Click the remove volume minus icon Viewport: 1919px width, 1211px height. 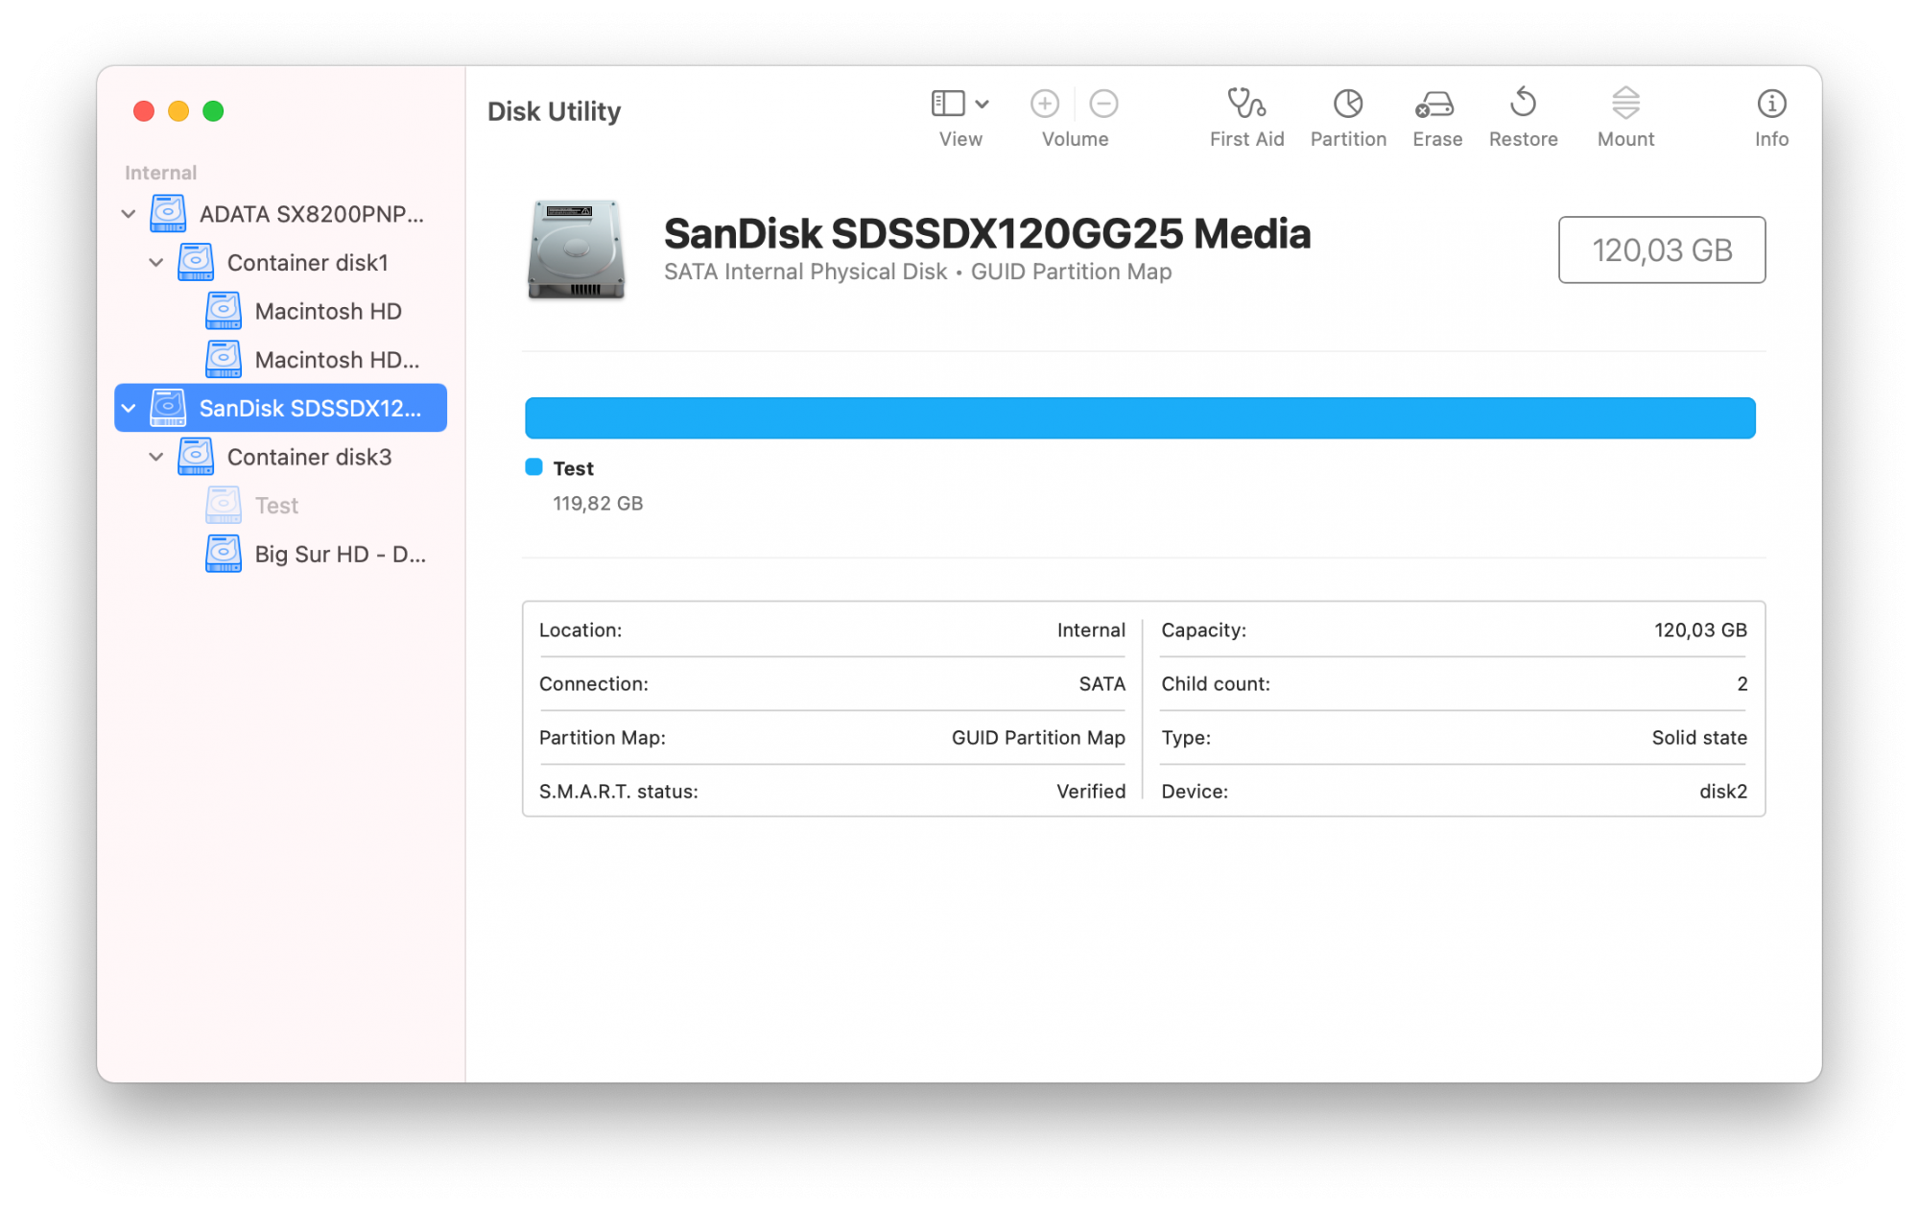[1103, 104]
